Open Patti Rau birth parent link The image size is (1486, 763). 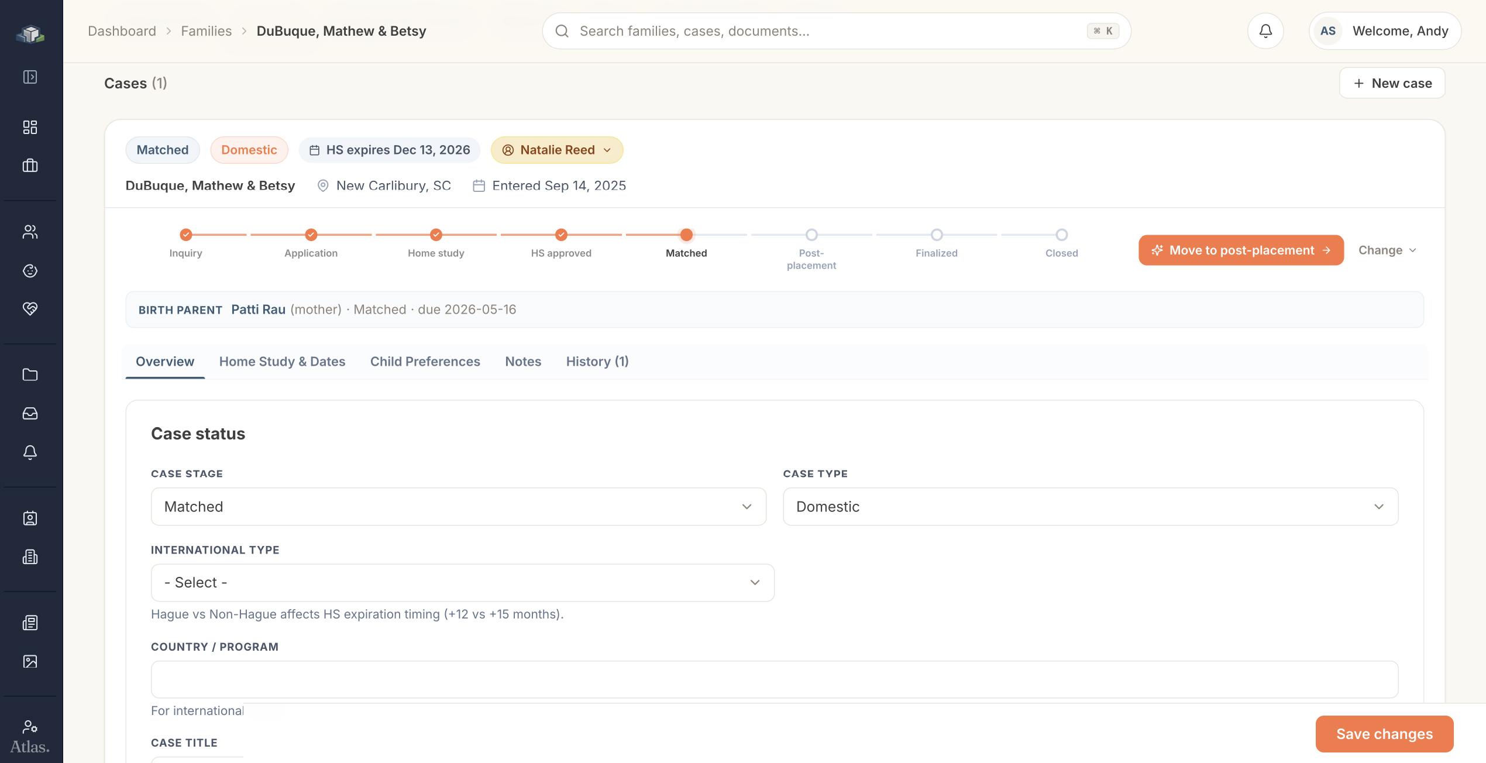[x=259, y=310]
